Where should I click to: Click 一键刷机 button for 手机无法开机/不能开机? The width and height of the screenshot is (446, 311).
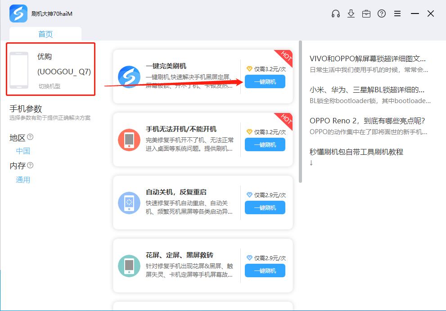(265, 144)
